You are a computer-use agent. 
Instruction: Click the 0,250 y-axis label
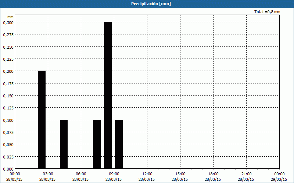click(8, 47)
